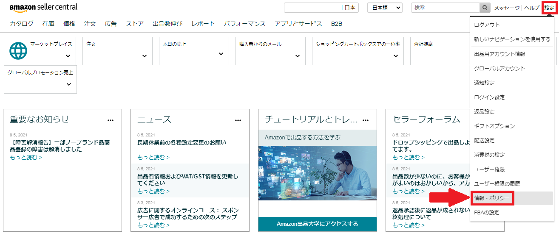Click もっと読む under ドロップシッピング forum post
Screen dimensions: 559x236
point(409,157)
